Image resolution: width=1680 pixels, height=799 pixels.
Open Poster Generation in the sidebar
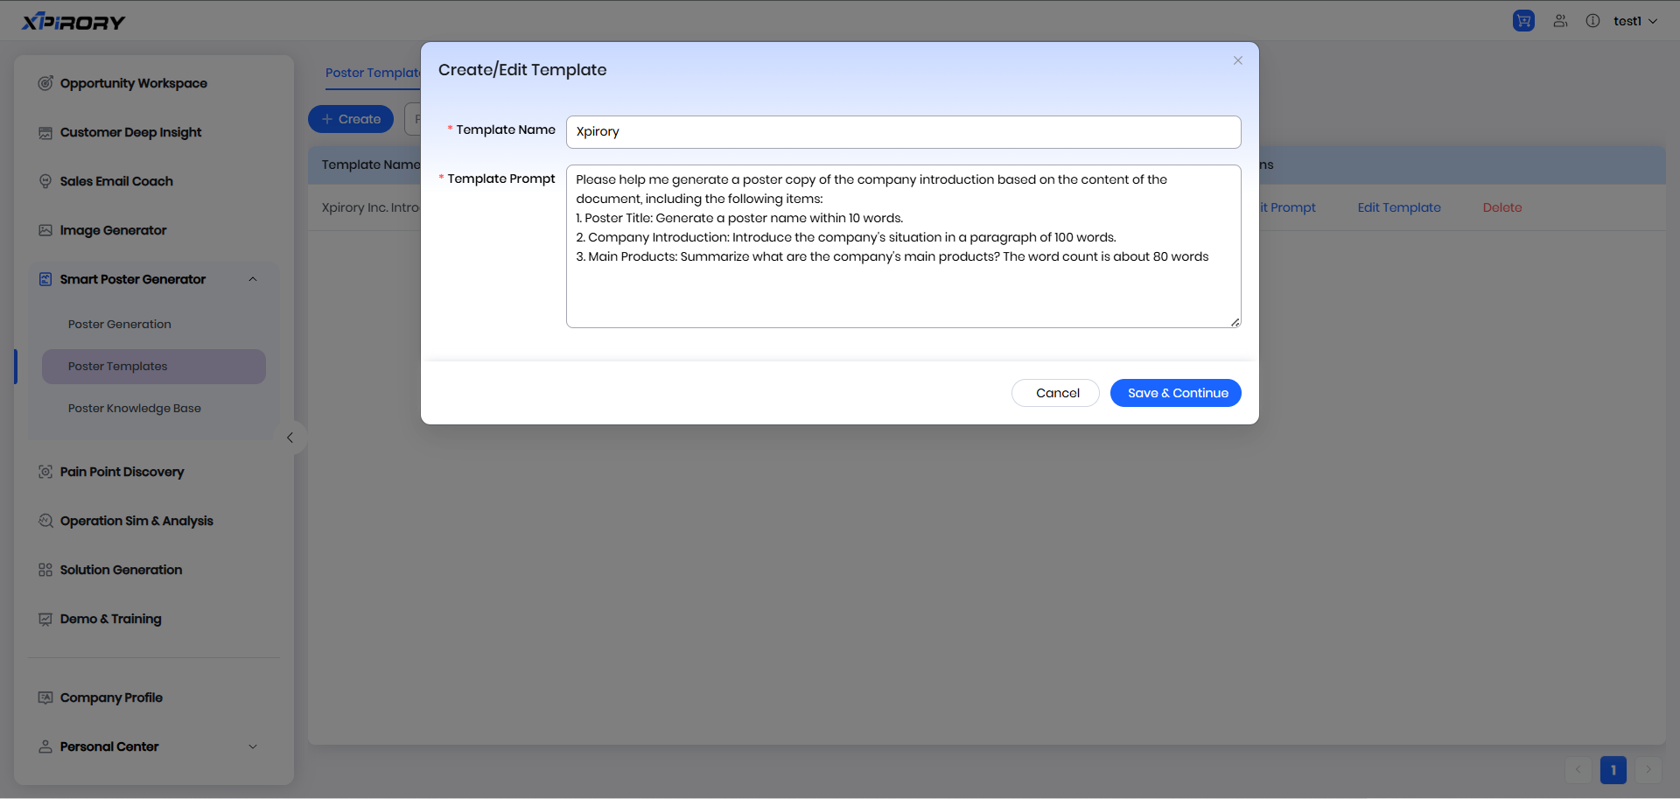120,324
